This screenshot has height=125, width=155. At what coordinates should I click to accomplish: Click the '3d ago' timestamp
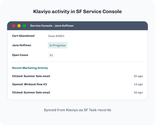138,93
